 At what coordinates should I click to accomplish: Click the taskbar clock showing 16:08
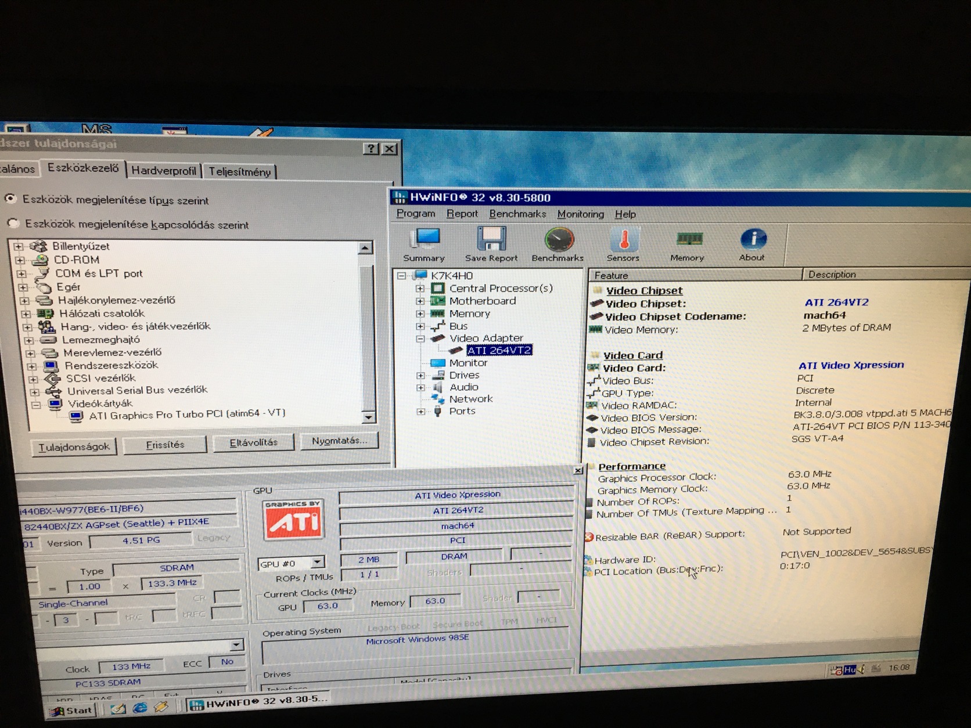coord(899,668)
